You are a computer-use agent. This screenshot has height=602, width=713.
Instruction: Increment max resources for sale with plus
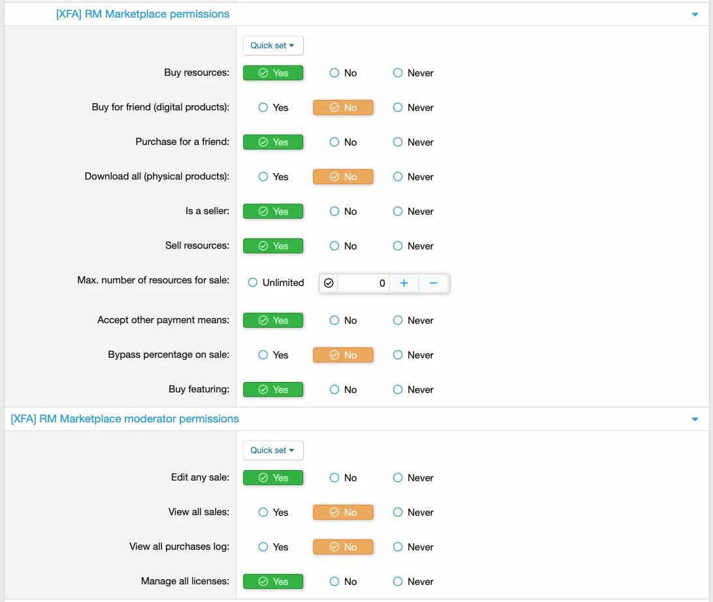click(404, 283)
